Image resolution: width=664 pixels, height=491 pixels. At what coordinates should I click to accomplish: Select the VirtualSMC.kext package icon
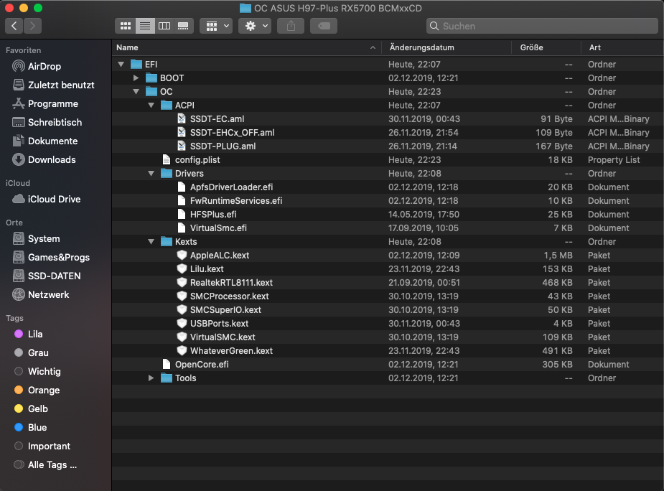(182, 337)
